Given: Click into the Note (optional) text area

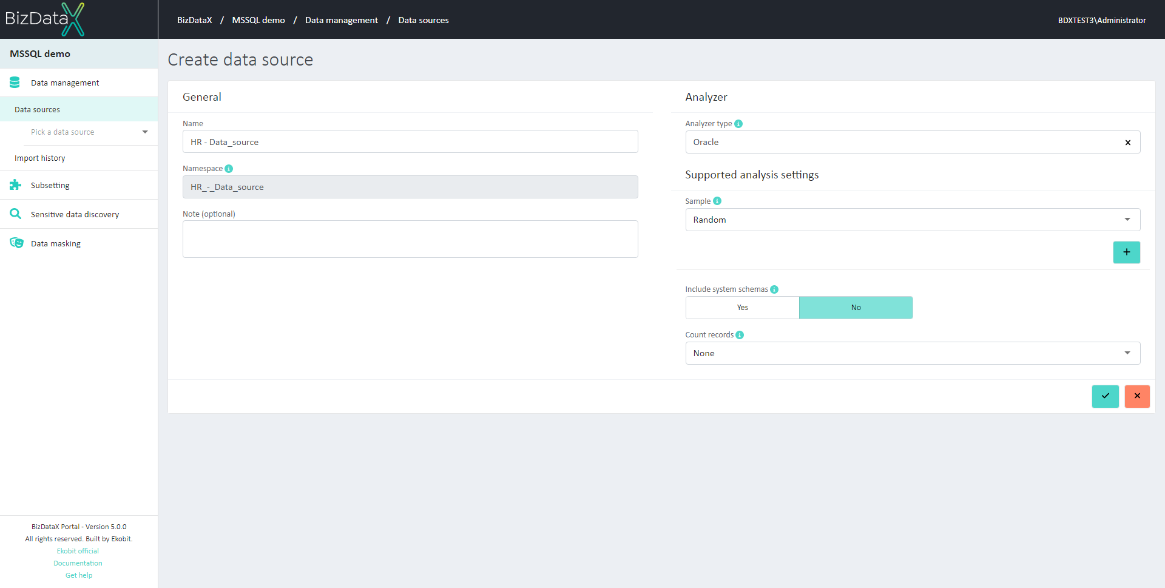Looking at the screenshot, I should [x=410, y=239].
